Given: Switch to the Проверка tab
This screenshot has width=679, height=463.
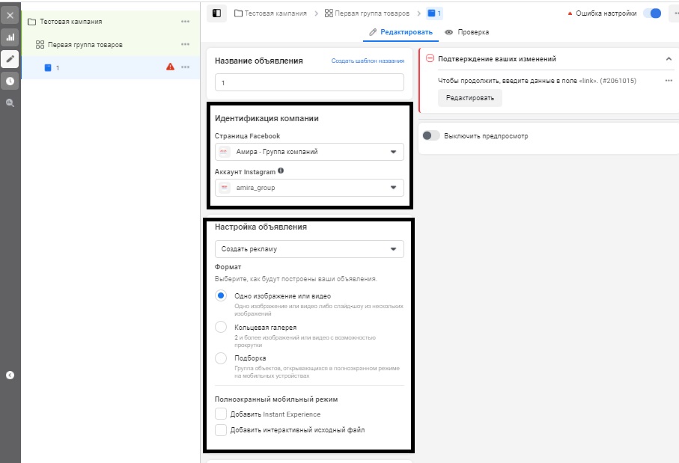Looking at the screenshot, I should tap(467, 32).
